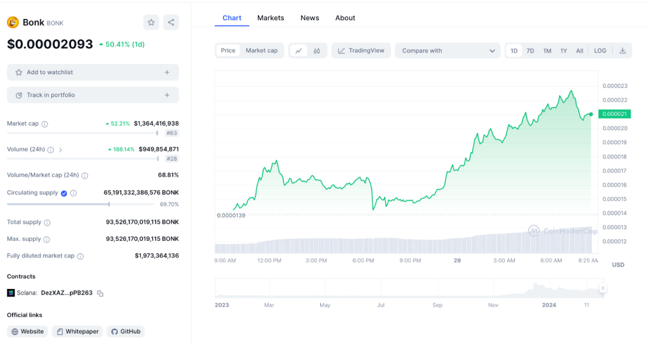
Task: Switch to the Chart tab
Action: (x=232, y=18)
